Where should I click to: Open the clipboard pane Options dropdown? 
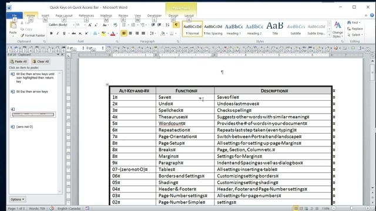pos(18,199)
